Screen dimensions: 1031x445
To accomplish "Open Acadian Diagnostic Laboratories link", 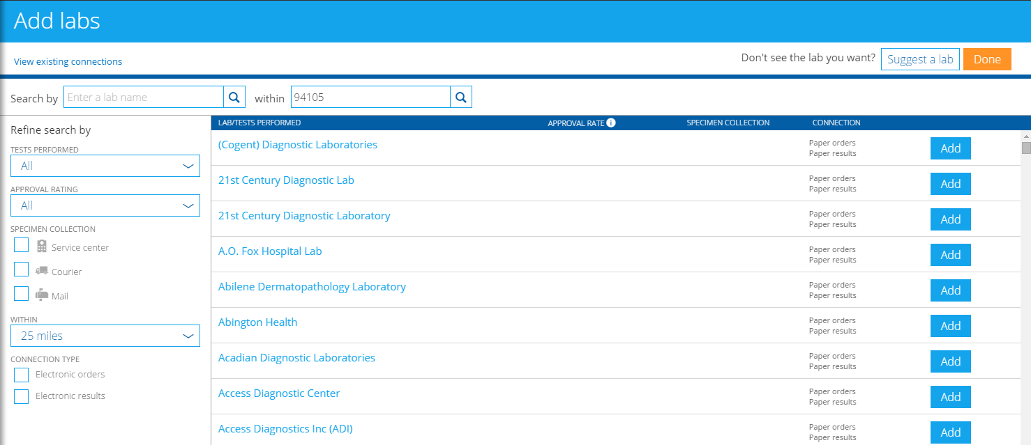I will [296, 358].
